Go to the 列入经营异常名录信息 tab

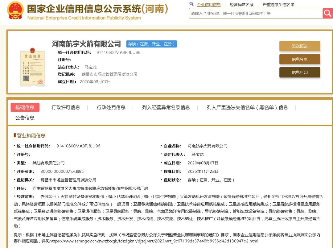pyautogui.click(x=166, y=107)
